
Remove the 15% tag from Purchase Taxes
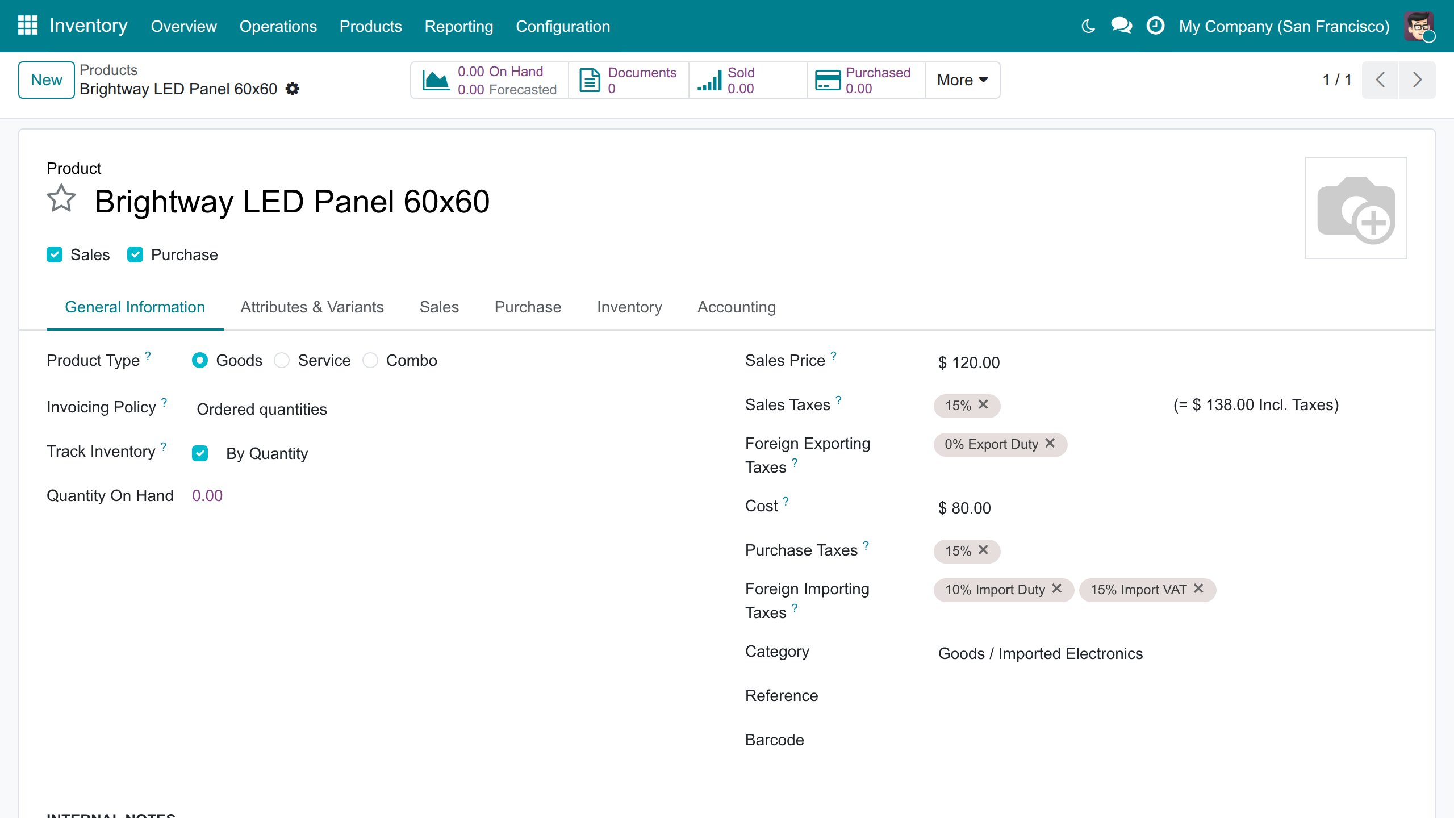click(983, 550)
